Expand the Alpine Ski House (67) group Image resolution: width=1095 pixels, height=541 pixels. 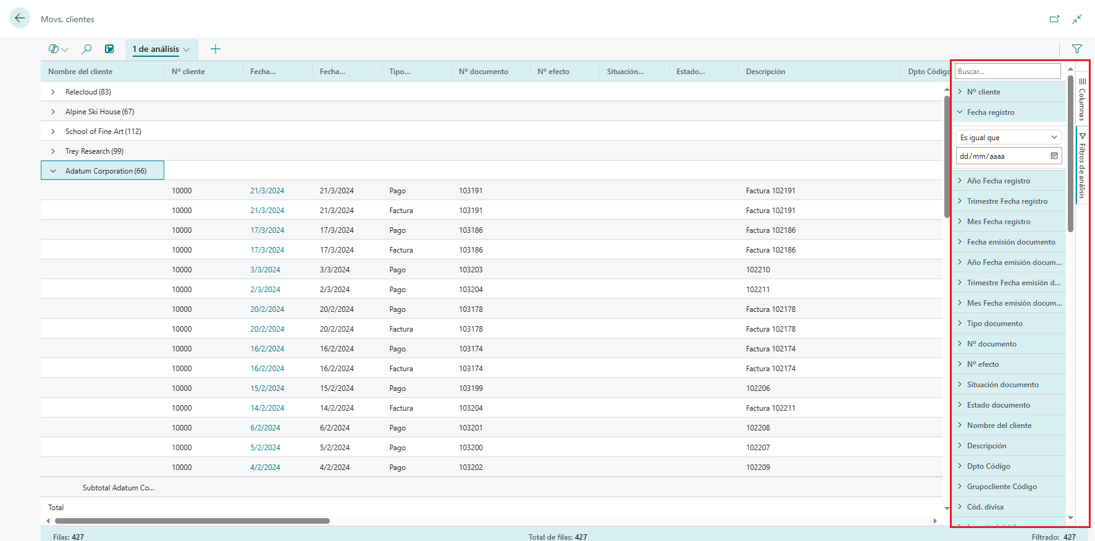pos(53,112)
